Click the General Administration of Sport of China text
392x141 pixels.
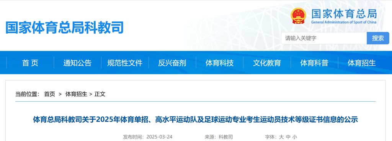click(x=344, y=22)
